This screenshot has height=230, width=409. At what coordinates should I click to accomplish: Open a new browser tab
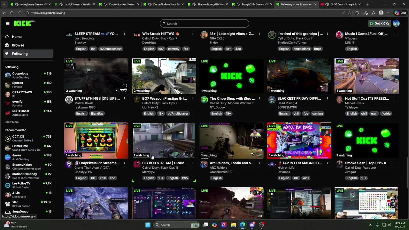367,4
